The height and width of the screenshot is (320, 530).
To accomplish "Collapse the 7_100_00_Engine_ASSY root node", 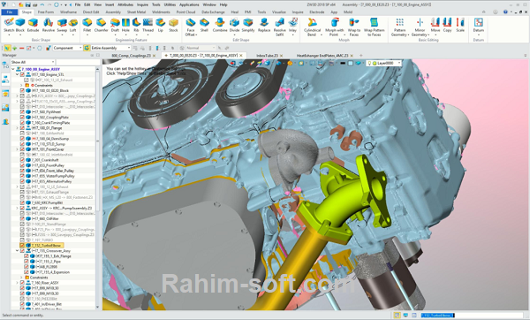I will pos(13,69).
